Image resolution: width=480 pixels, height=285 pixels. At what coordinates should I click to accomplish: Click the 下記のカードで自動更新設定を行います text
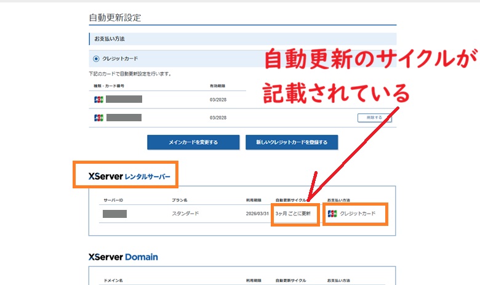click(x=130, y=74)
